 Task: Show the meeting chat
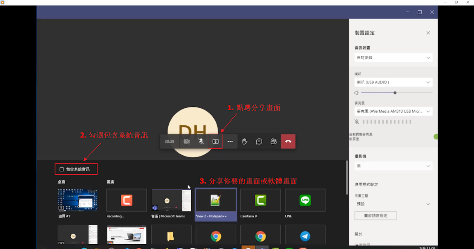pos(259,141)
